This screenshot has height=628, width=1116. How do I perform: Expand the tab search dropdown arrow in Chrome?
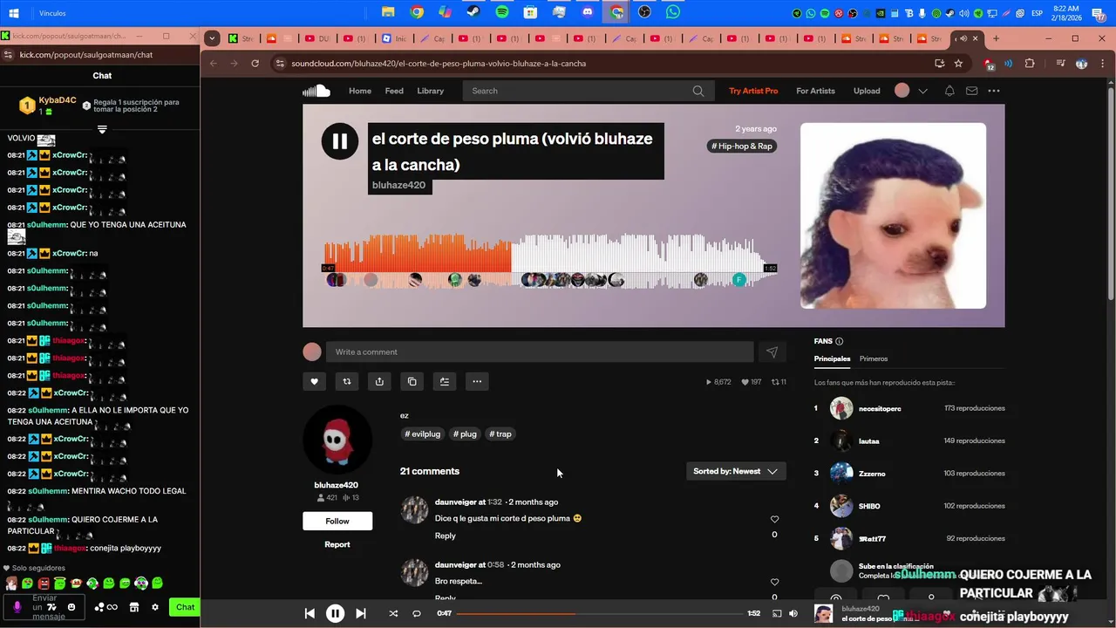(x=212, y=38)
